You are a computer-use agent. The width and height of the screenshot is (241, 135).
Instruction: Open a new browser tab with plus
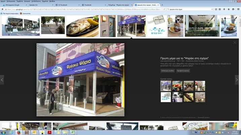pos(162,5)
